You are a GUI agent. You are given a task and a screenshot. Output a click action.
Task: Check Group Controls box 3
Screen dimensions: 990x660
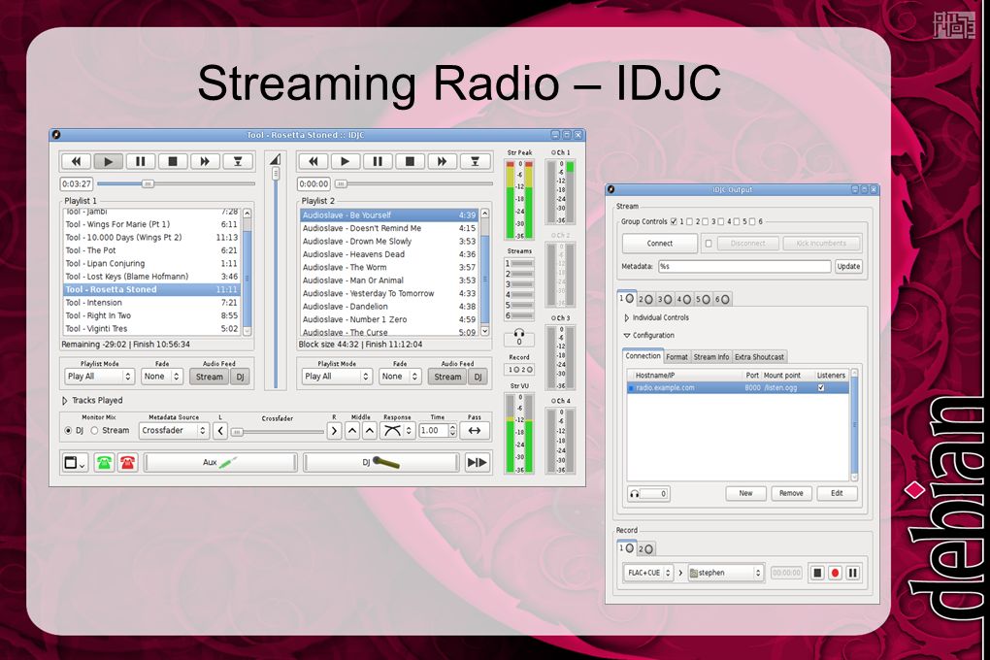pos(706,221)
